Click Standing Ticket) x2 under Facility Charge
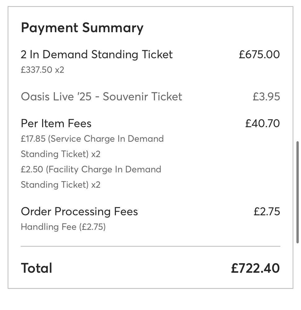The height and width of the screenshot is (310, 301). pyautogui.click(x=60, y=185)
